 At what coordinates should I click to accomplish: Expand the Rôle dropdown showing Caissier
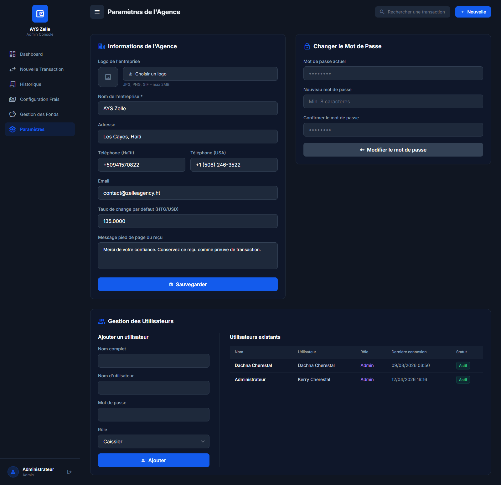point(153,441)
